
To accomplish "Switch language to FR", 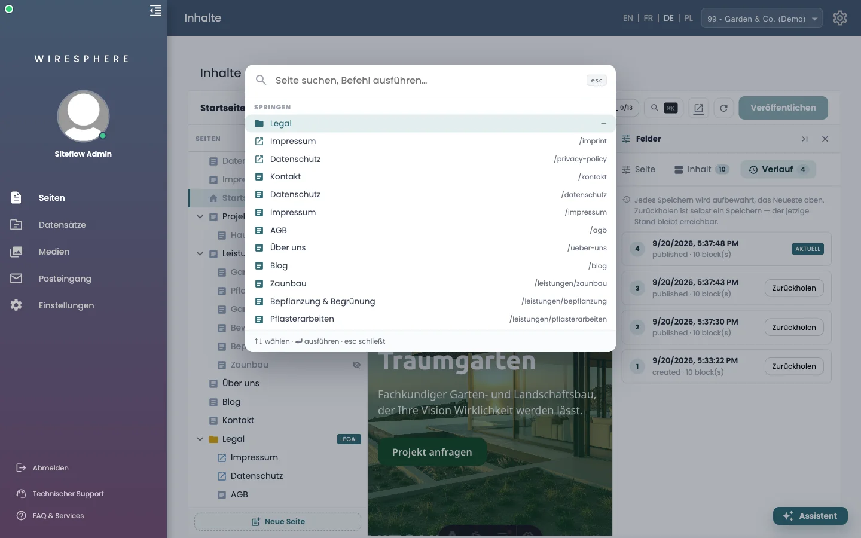I will pyautogui.click(x=648, y=18).
